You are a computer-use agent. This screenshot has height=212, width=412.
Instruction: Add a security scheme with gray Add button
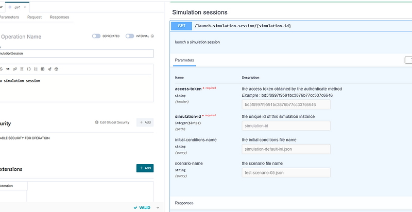pyautogui.click(x=145, y=122)
